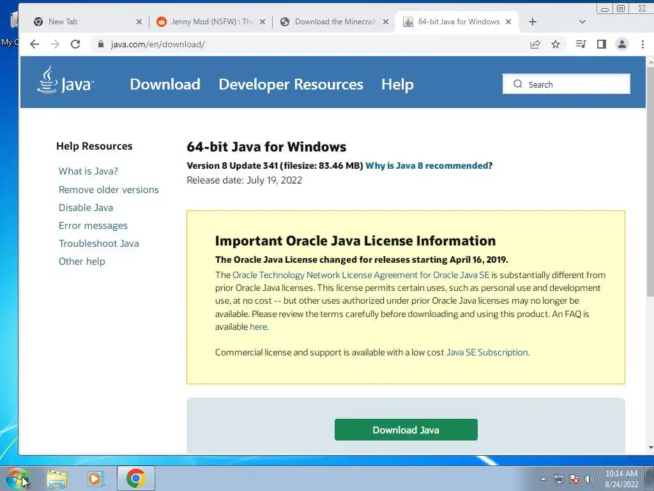Viewport: 654px width, 491px height.
Task: Open the Chrome profile avatar
Action: (622, 44)
